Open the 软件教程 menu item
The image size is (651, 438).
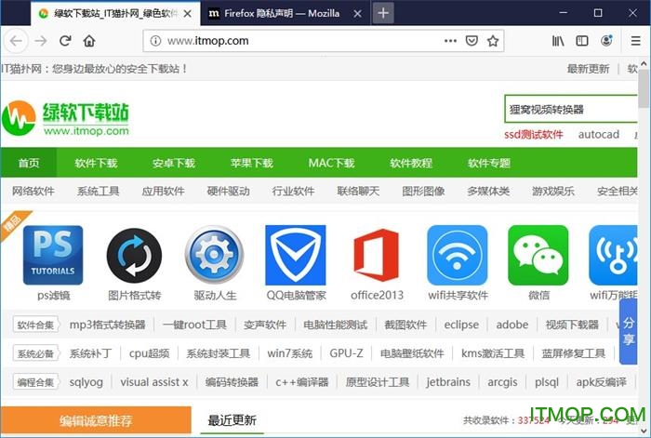coord(411,163)
